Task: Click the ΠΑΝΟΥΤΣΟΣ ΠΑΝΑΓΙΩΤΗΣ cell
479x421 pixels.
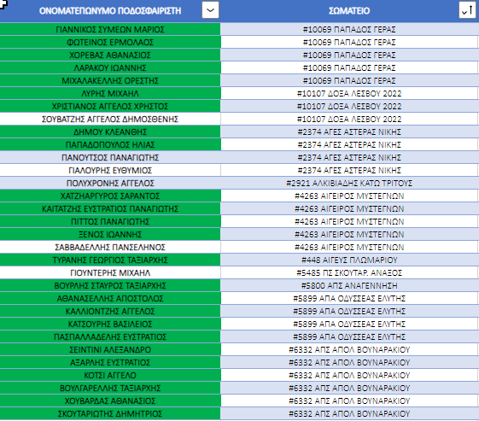Action: (110, 158)
